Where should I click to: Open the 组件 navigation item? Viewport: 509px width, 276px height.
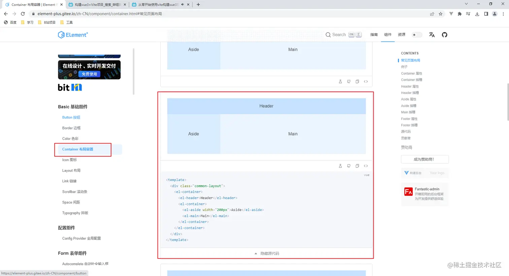(x=388, y=35)
